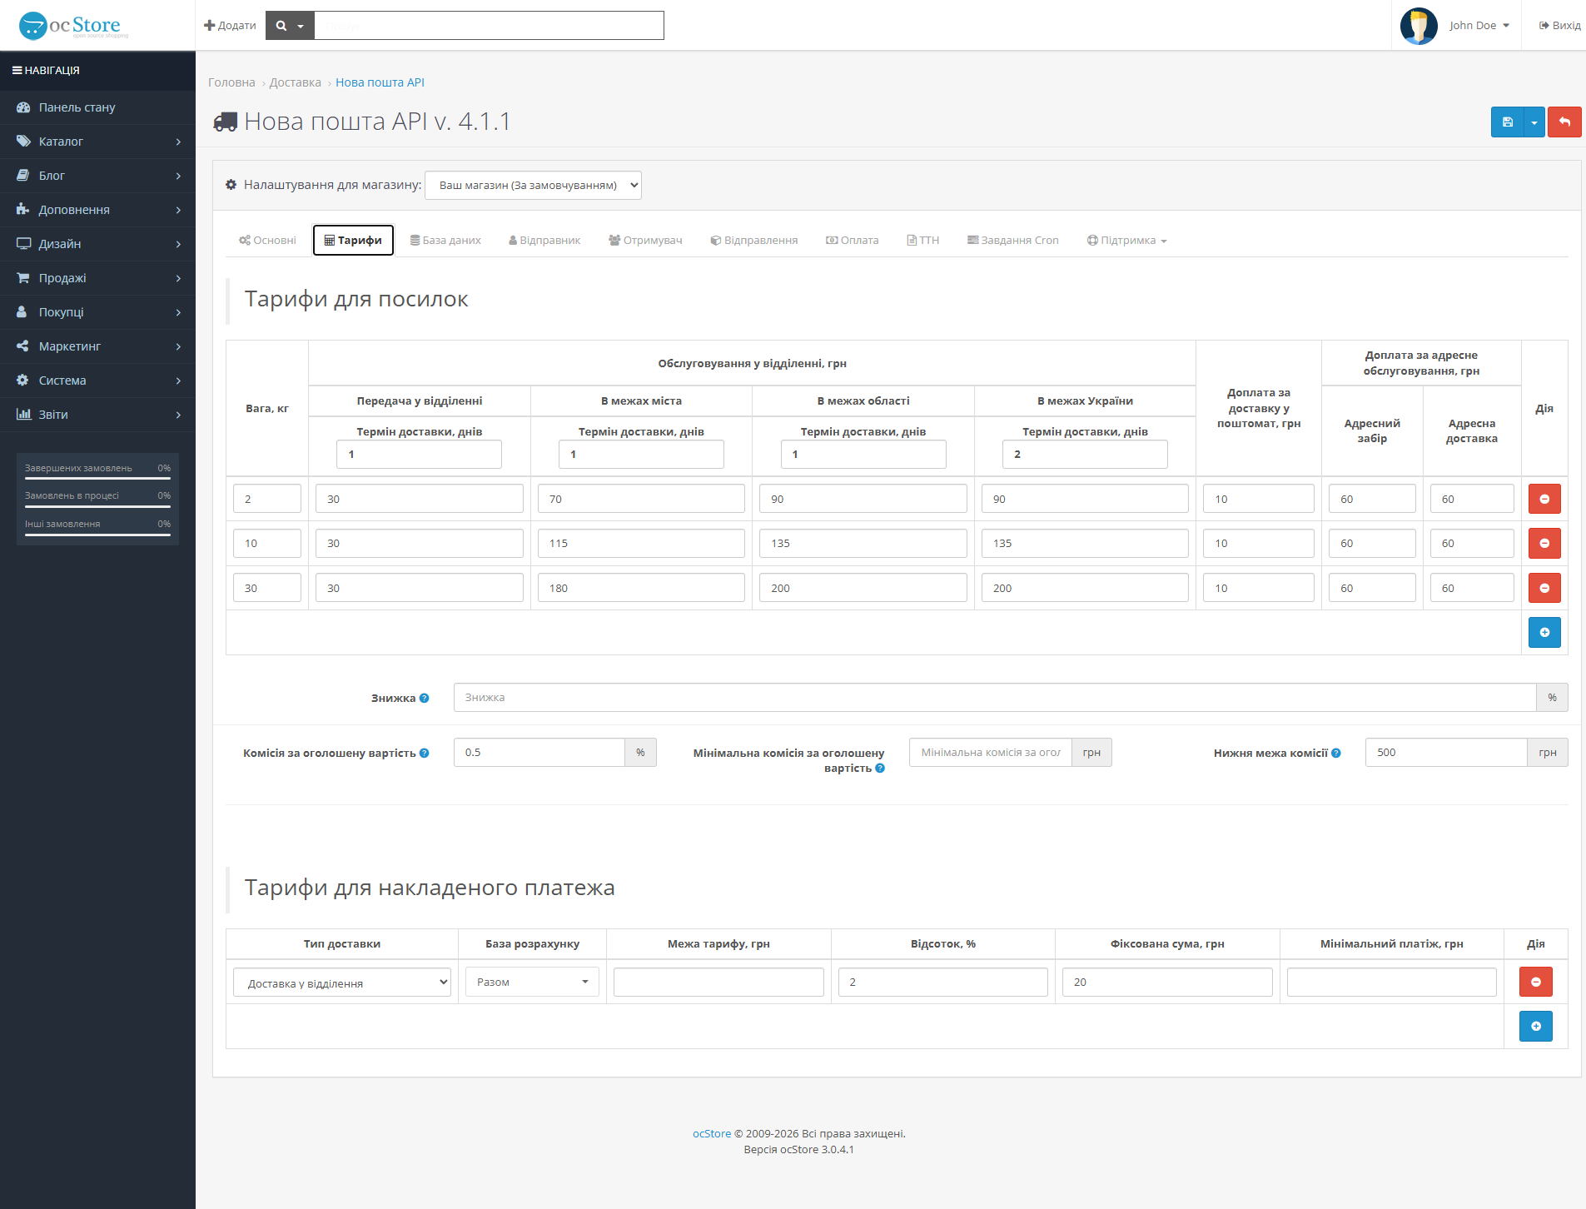The width and height of the screenshot is (1586, 1209).
Task: Switch to the Відправлення tab
Action: pos(754,241)
